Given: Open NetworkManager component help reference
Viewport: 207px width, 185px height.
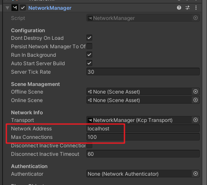Looking at the screenshot, I should [179, 8].
